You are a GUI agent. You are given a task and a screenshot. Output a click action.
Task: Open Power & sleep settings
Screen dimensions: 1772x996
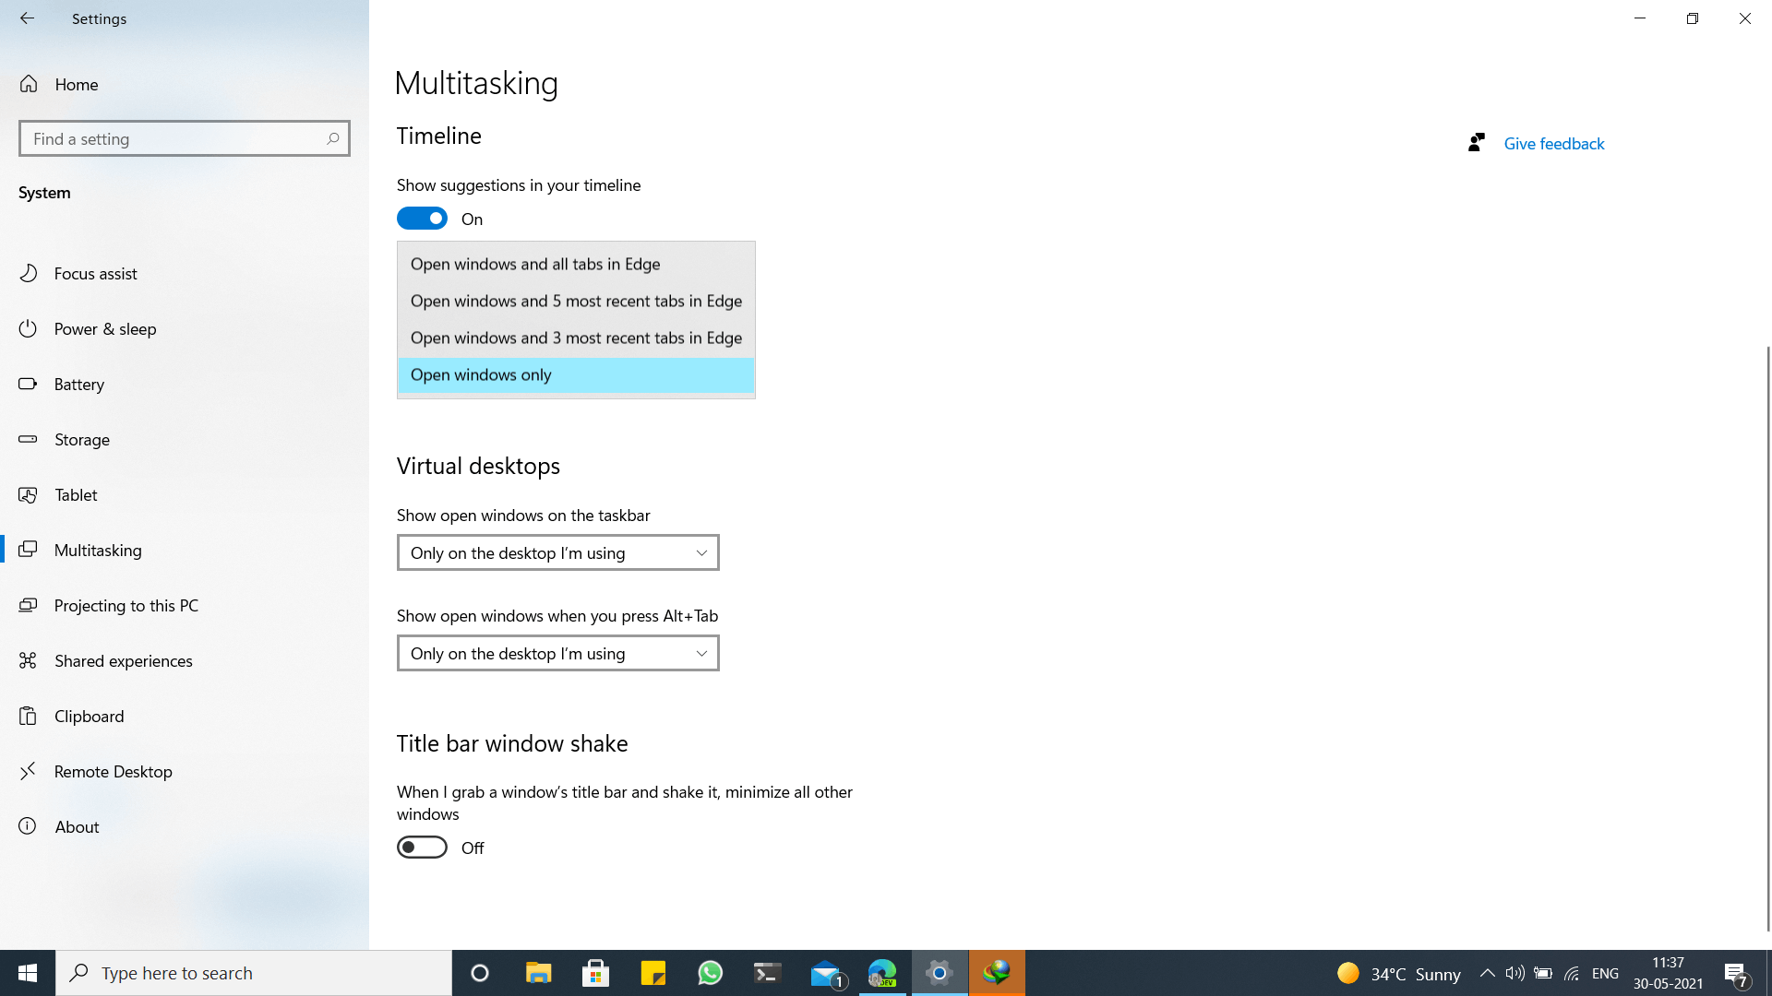pos(185,328)
